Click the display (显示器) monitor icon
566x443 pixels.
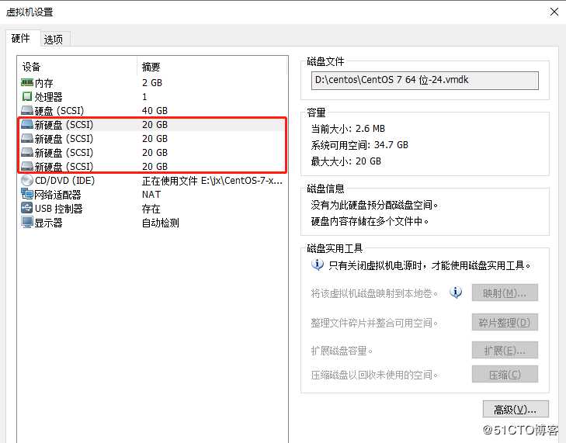(x=27, y=222)
